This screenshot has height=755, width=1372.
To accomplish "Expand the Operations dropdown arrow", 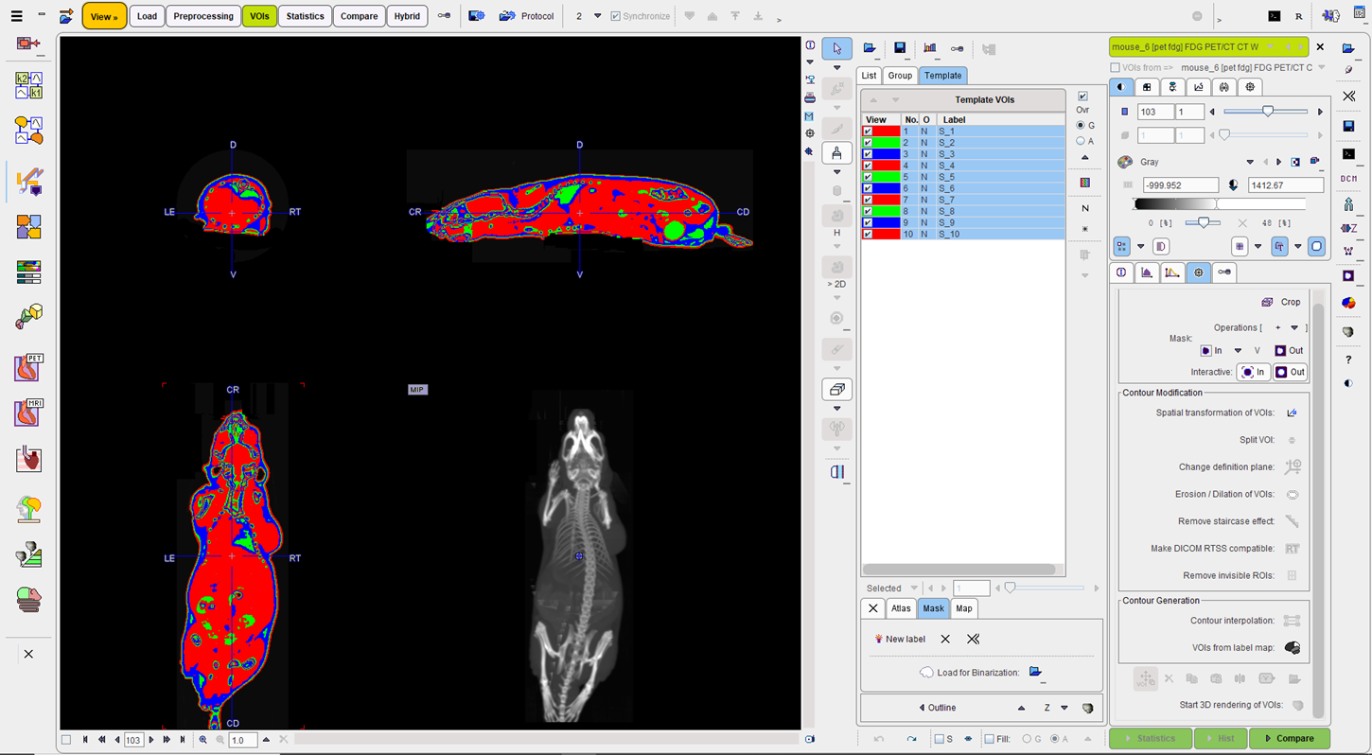I will (x=1293, y=328).
